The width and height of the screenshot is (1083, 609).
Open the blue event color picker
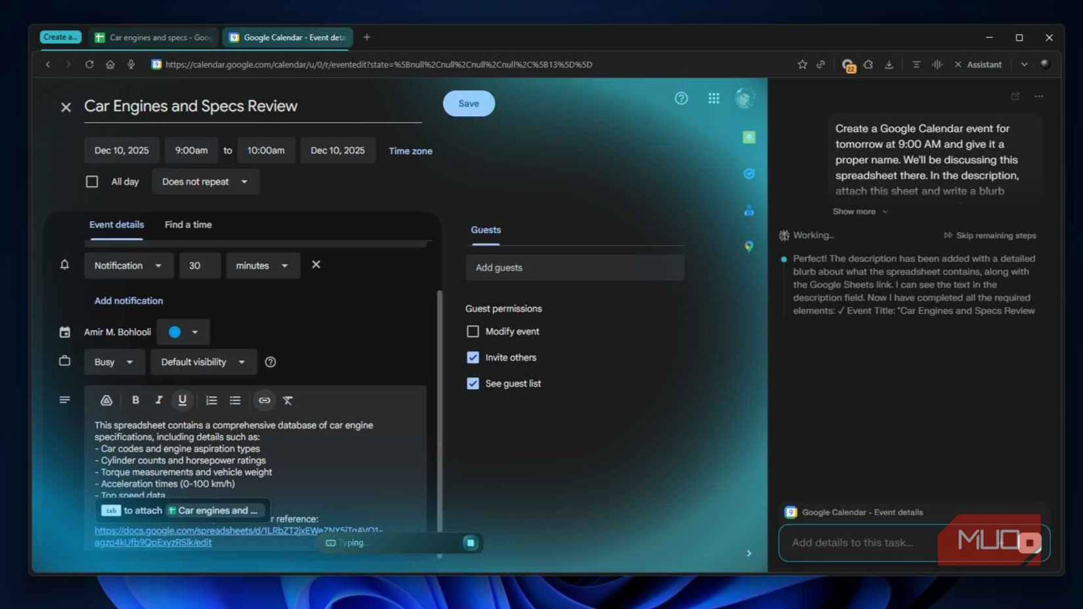click(x=183, y=332)
